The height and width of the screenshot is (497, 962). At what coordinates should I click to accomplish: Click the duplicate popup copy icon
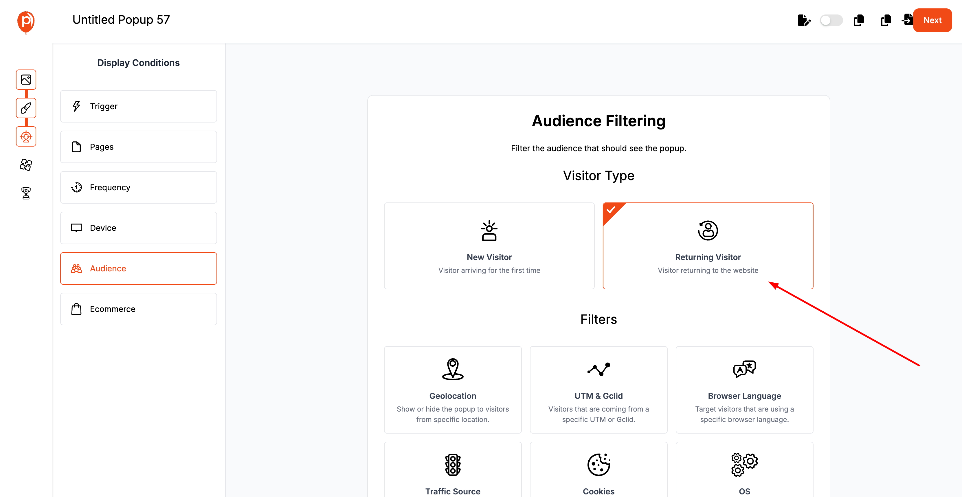tap(859, 21)
